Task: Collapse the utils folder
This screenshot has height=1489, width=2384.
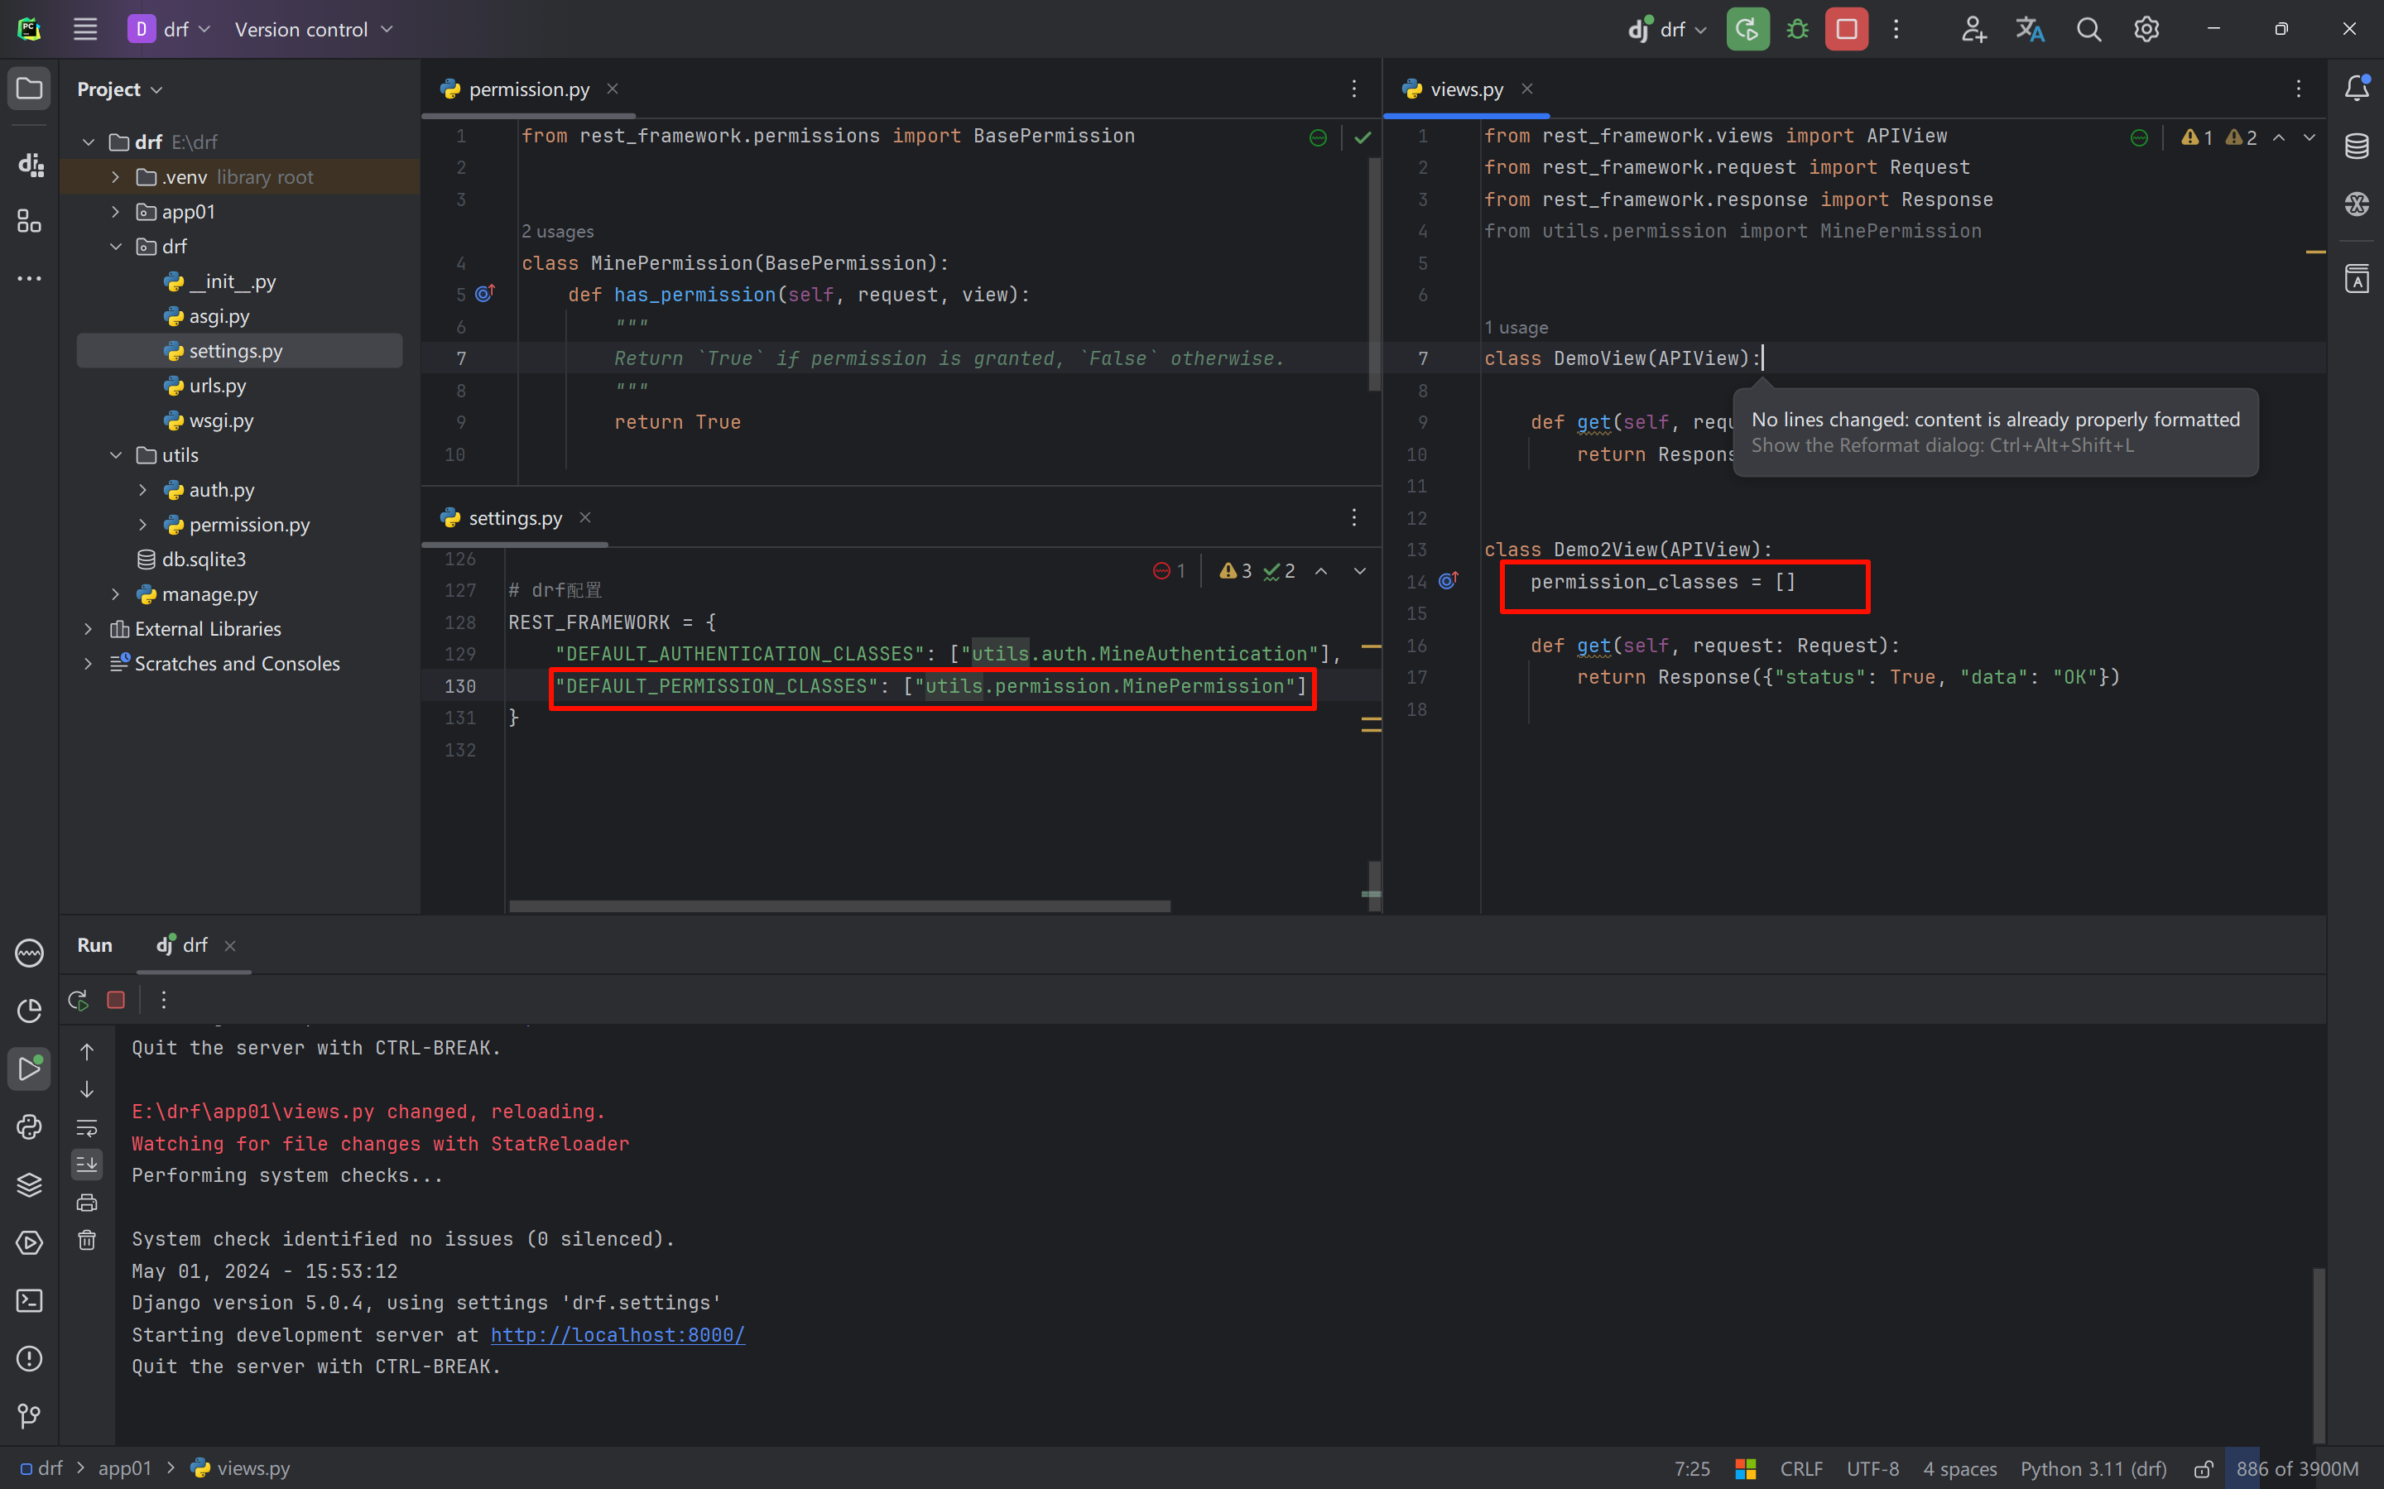Action: (116, 455)
